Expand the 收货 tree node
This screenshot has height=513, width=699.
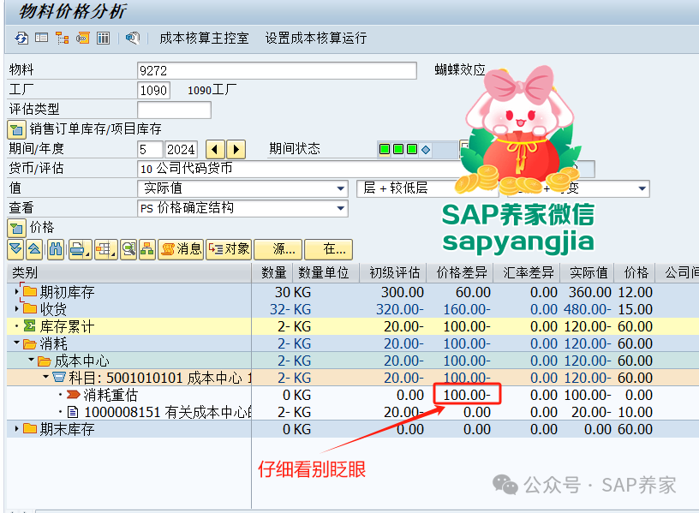click(x=16, y=309)
